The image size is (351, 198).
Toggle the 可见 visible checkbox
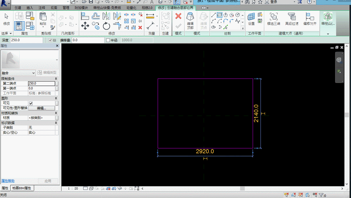(x=31, y=103)
